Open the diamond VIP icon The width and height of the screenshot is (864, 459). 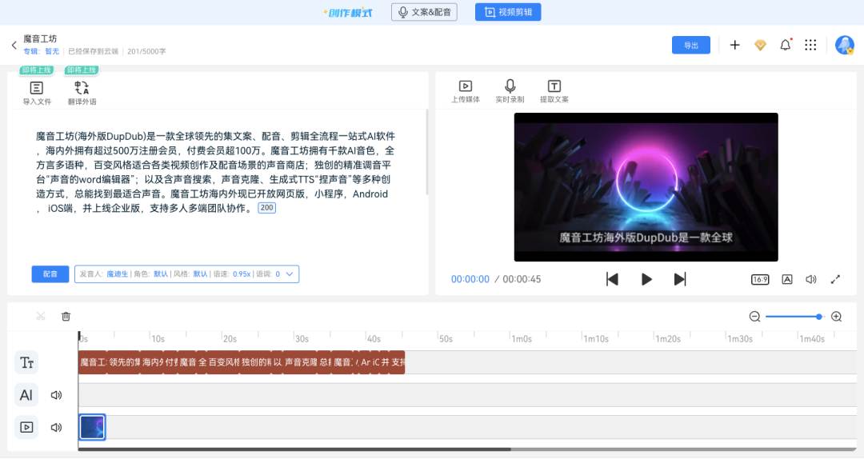coord(760,46)
